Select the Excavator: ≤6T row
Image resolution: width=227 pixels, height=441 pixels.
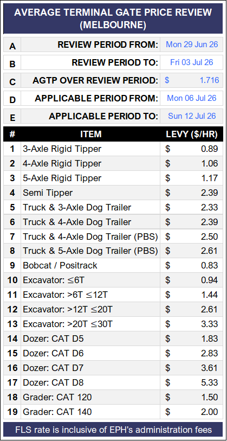coord(114,280)
